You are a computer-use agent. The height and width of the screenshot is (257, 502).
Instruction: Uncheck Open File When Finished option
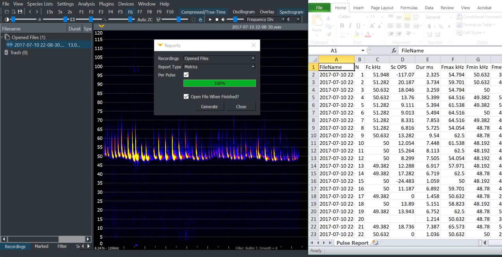point(186,96)
